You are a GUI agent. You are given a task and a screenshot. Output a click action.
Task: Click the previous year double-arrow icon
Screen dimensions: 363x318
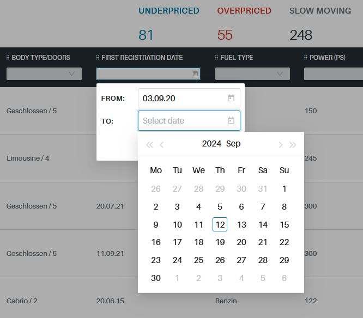coord(149,144)
